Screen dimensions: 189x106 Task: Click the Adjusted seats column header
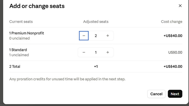[x=96, y=22]
